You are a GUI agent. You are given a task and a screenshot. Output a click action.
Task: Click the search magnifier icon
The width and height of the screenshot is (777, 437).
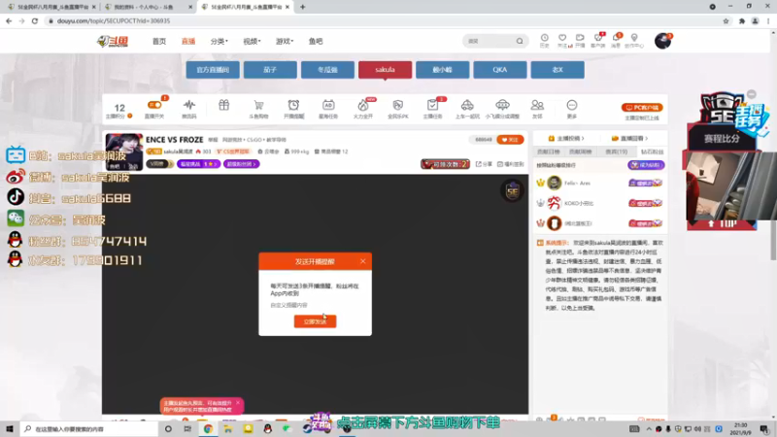(520, 41)
